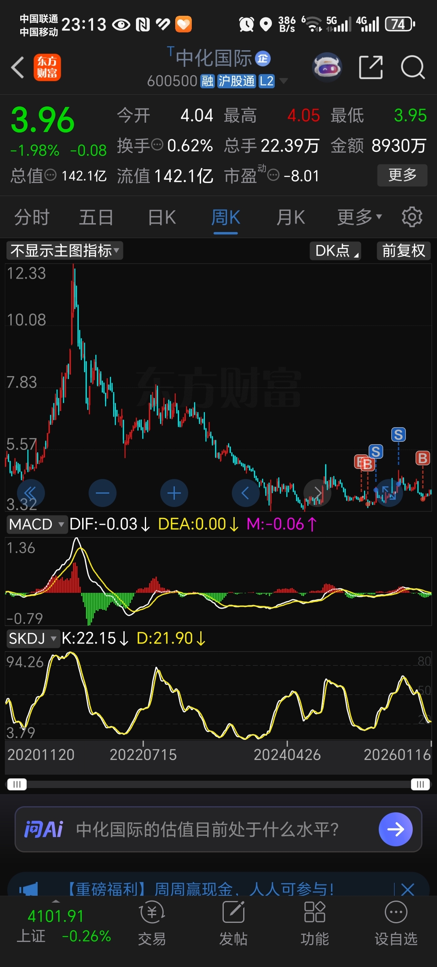Screen dimensions: 437x967
Task: Tap the 问AI logo
Action: (44, 829)
